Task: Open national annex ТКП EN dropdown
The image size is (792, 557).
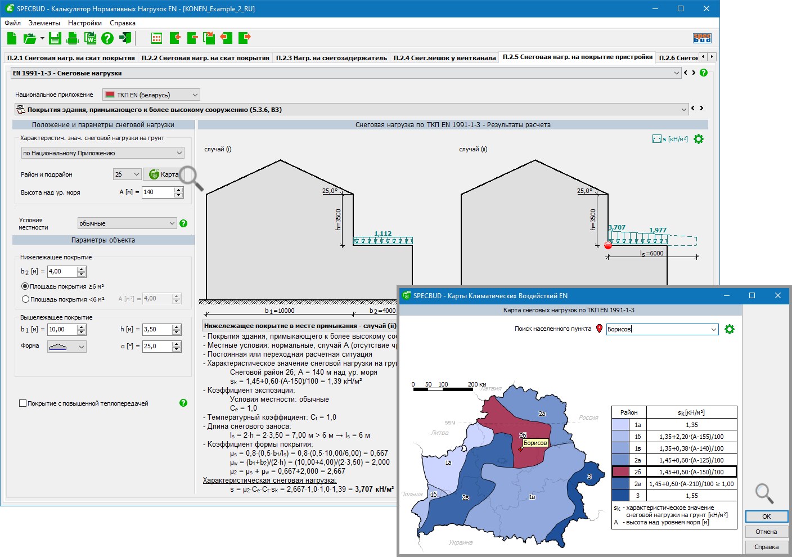Action: coord(151,95)
